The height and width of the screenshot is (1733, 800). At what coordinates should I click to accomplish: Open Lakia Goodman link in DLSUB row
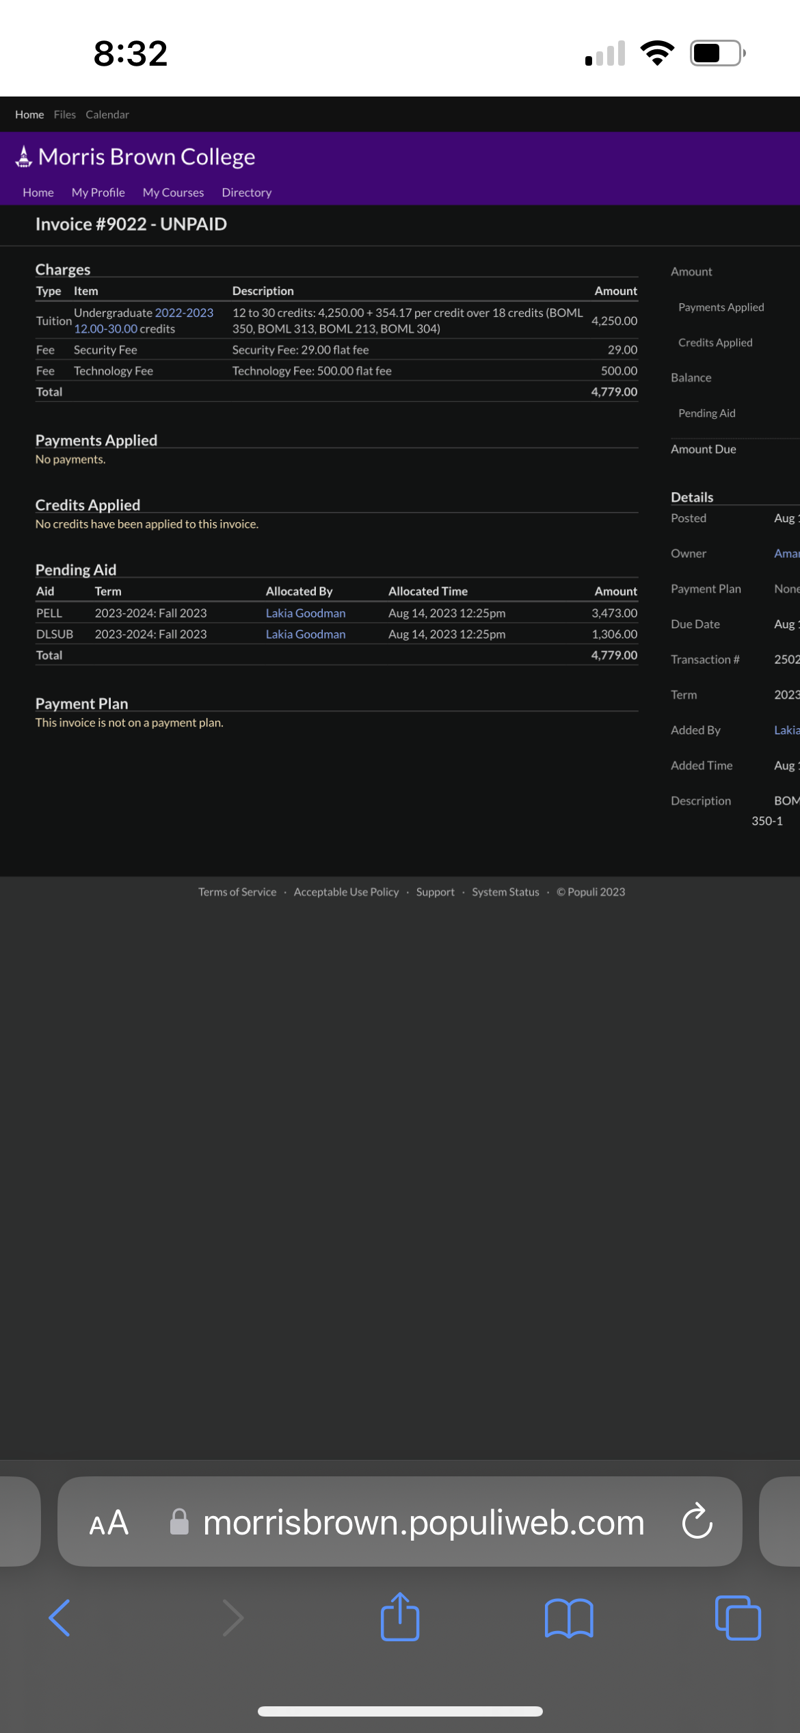[x=306, y=634]
